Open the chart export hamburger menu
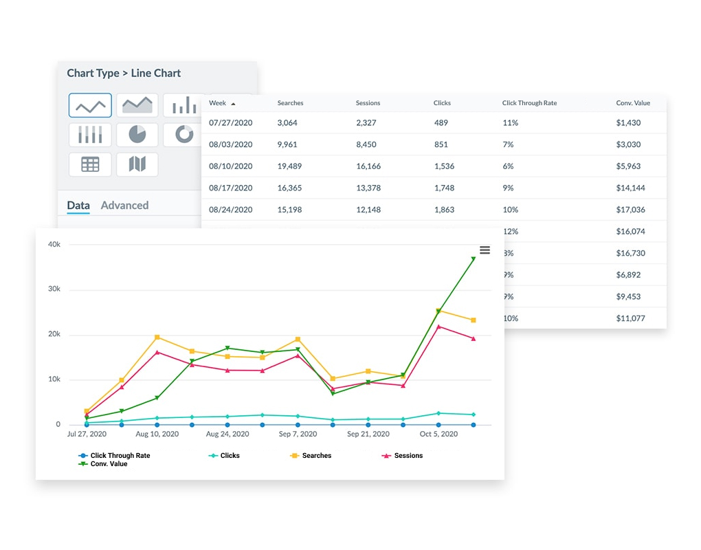The height and width of the screenshot is (550, 701). tap(485, 250)
